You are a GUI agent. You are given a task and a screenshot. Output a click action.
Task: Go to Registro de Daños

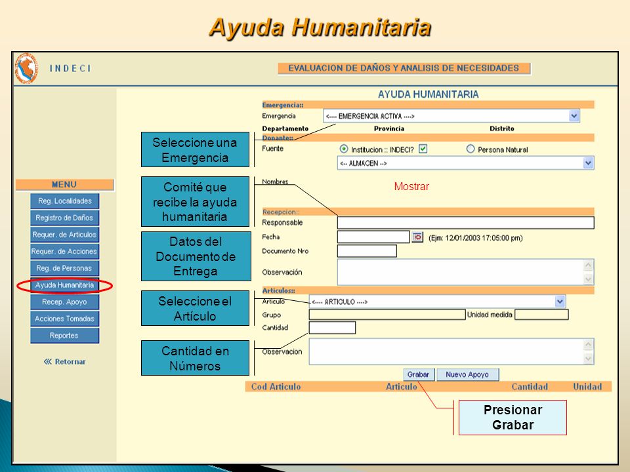65,218
